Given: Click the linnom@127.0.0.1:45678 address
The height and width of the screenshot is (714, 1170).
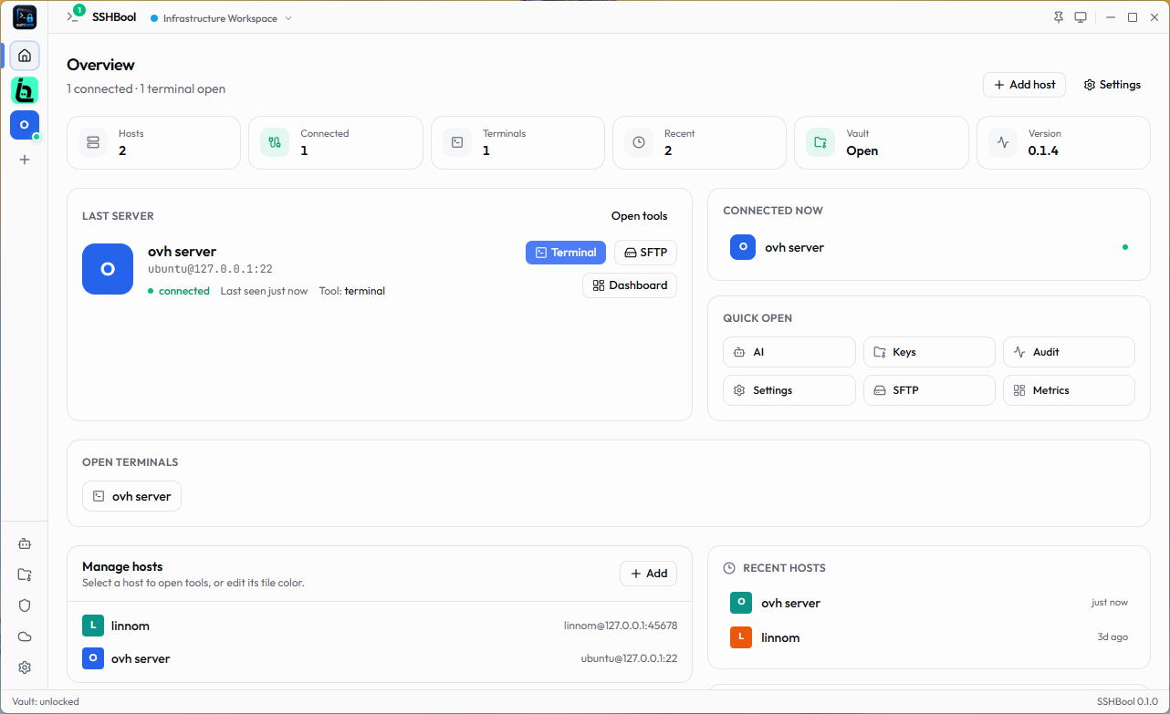Looking at the screenshot, I should (x=621, y=626).
